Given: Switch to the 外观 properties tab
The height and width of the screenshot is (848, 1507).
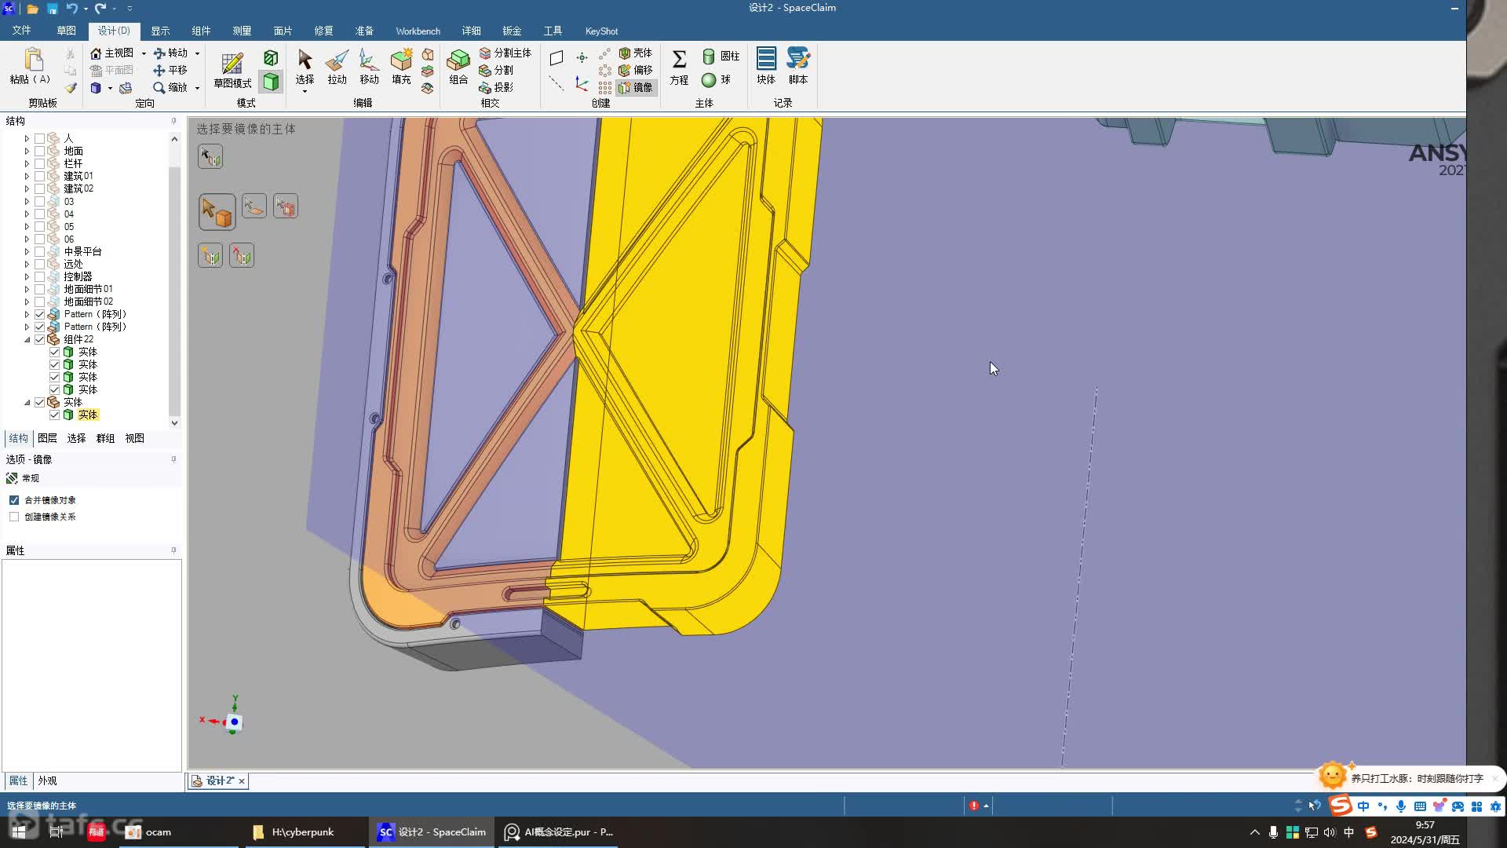Looking at the screenshot, I should 47,780.
